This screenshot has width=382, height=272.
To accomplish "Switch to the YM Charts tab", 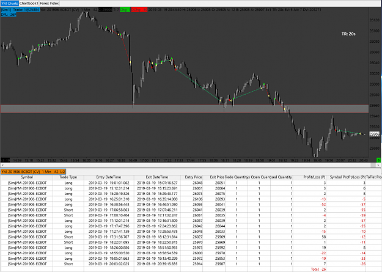I will tap(10, 4).
